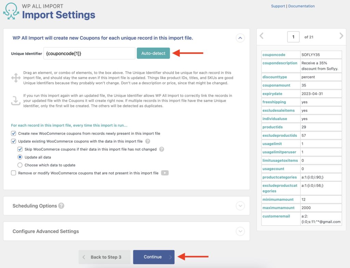Uncheck create new WooCommerce coupons option

click(x=13, y=133)
